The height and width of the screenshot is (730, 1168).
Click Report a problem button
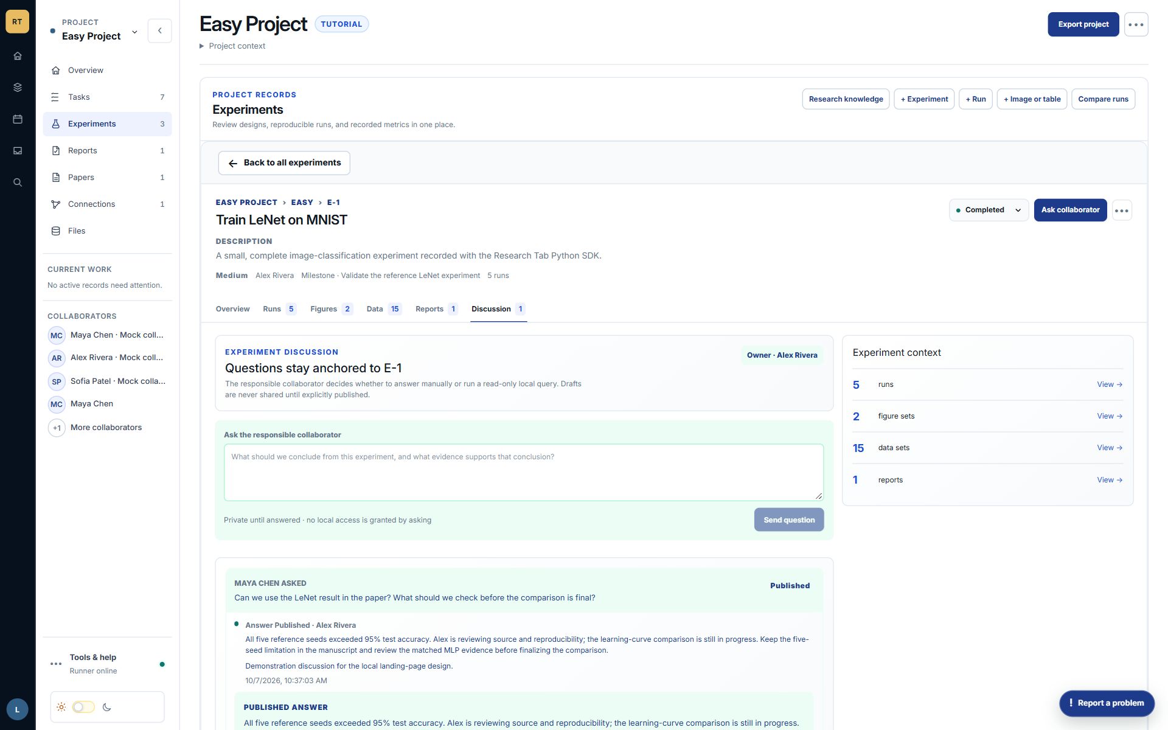click(1107, 703)
